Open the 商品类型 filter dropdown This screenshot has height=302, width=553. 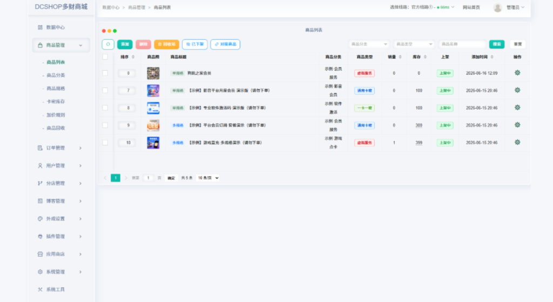(414, 44)
